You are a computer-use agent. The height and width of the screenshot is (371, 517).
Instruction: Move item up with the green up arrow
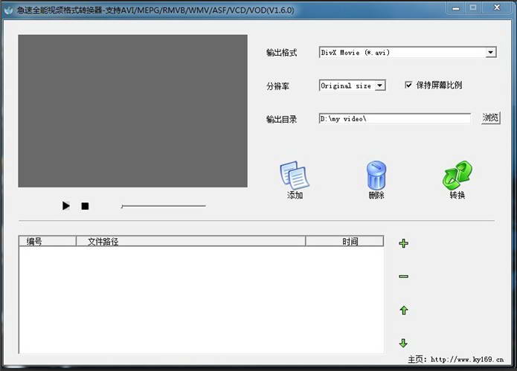(x=404, y=310)
